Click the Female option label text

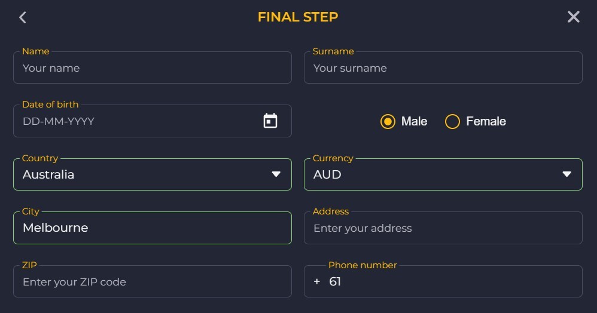click(x=486, y=122)
